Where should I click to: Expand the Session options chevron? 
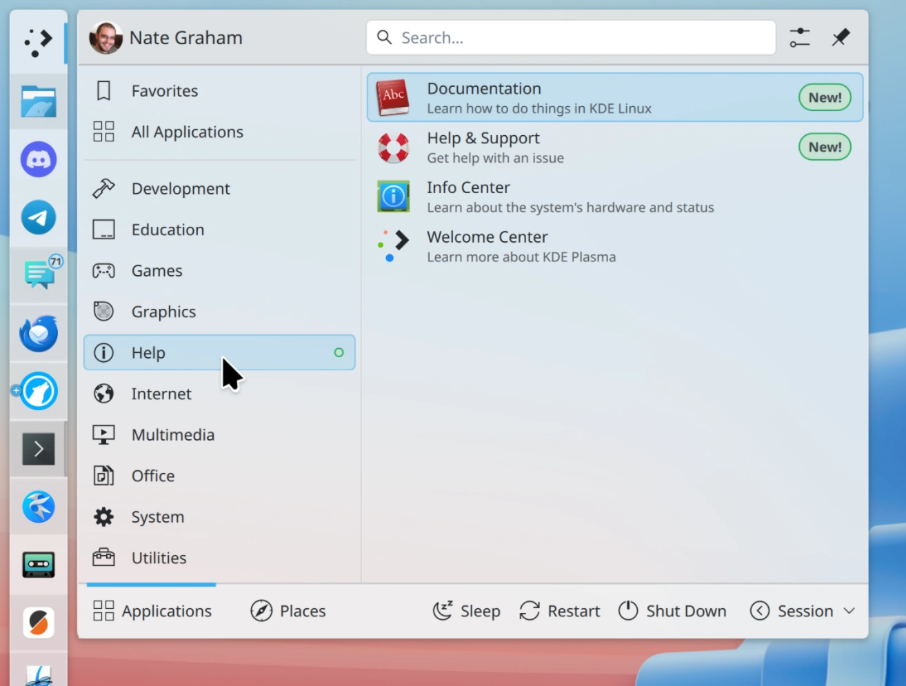click(x=849, y=611)
